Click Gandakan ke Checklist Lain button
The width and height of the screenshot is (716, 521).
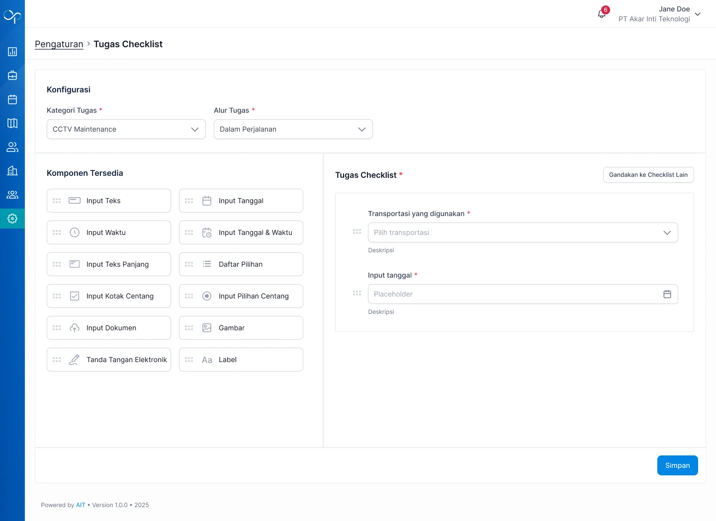(648, 175)
